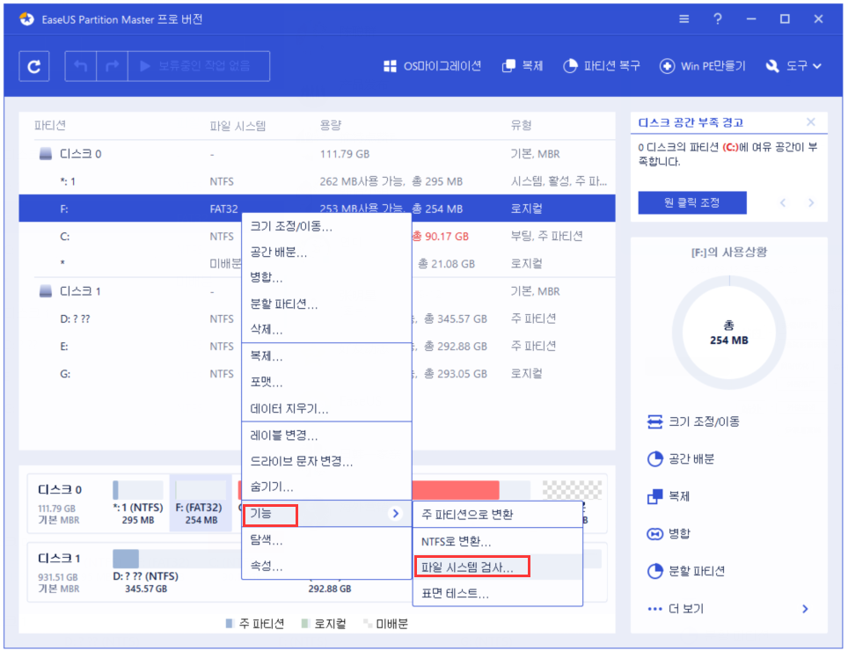Viewport: 848px width, 652px height.
Task: Click the 로지컬 legend color swatch
Action: pyautogui.click(x=304, y=624)
